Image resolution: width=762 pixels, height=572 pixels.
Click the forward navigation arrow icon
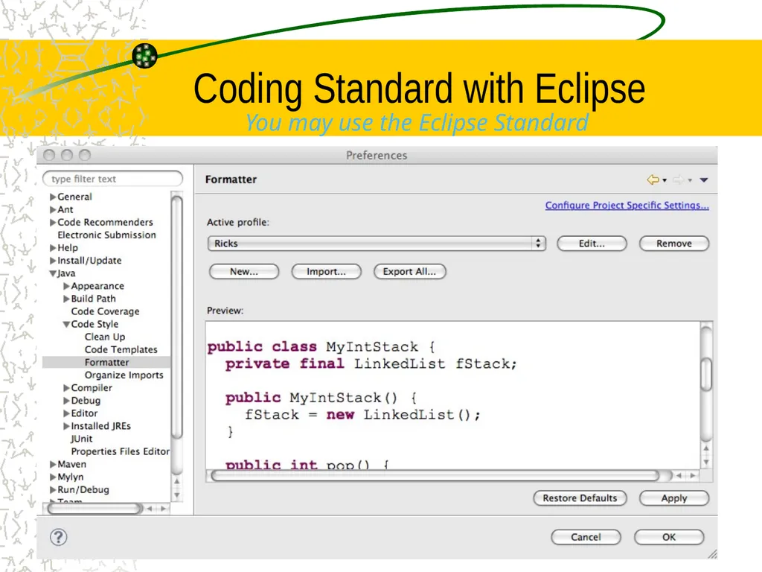pyautogui.click(x=678, y=180)
